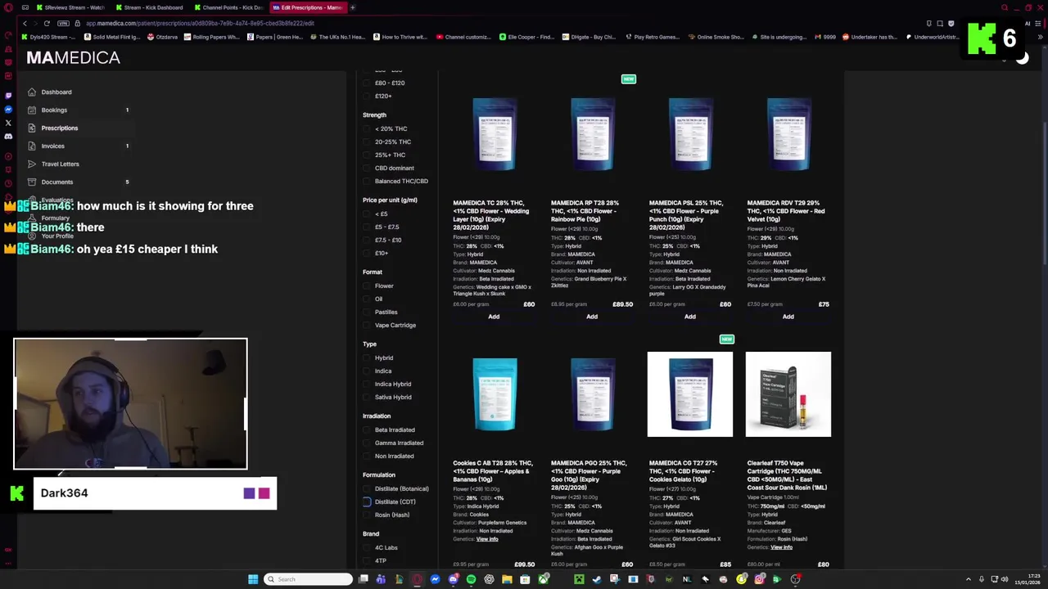
Task: Open Windows Start menu
Action: (252, 579)
